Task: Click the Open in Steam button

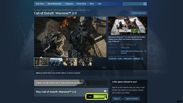Action: [132, 99]
